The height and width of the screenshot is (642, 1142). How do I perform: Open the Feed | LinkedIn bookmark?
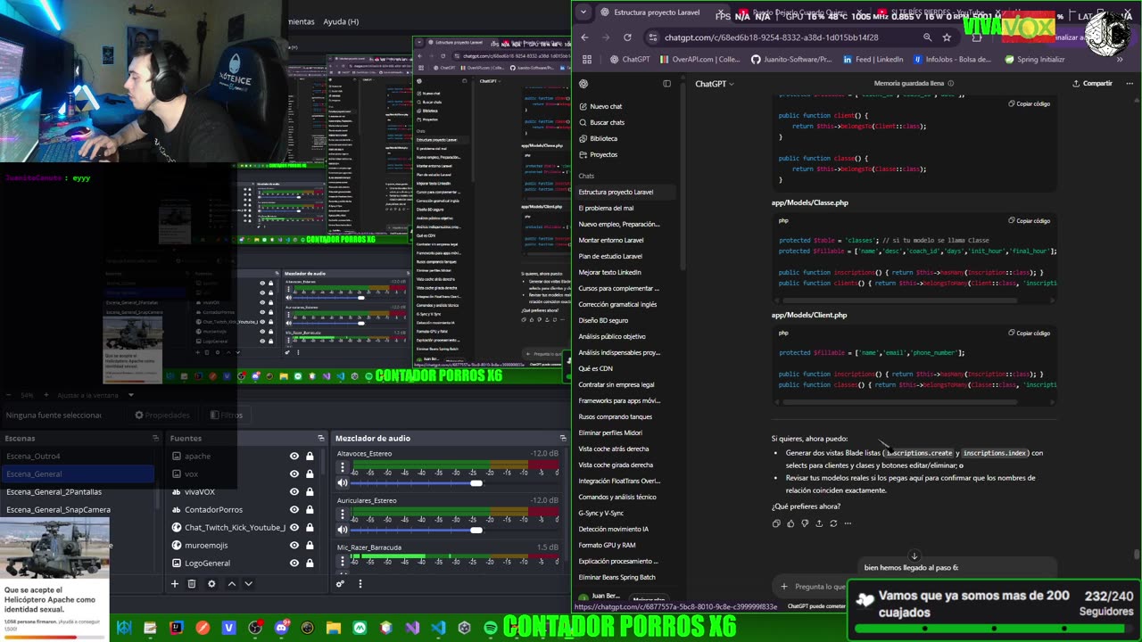[x=873, y=60]
